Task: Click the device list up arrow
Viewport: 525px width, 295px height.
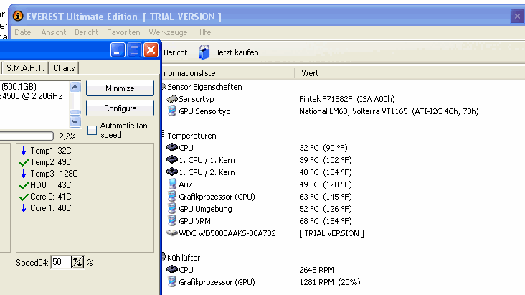Action: click(x=75, y=88)
